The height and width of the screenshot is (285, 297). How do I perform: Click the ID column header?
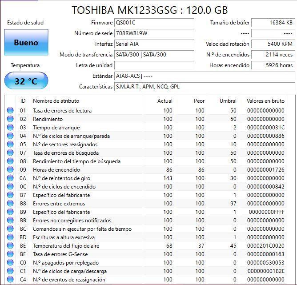[23, 101]
